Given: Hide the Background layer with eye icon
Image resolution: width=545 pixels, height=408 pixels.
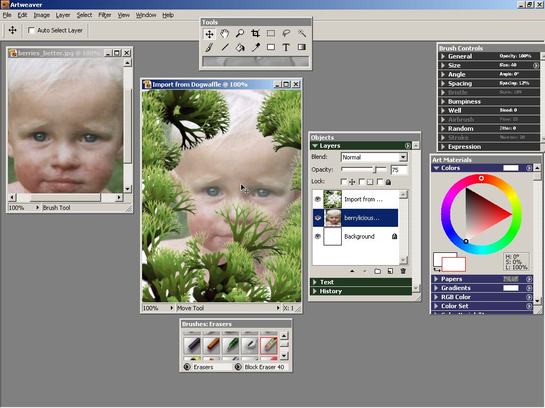Looking at the screenshot, I should click(x=318, y=236).
